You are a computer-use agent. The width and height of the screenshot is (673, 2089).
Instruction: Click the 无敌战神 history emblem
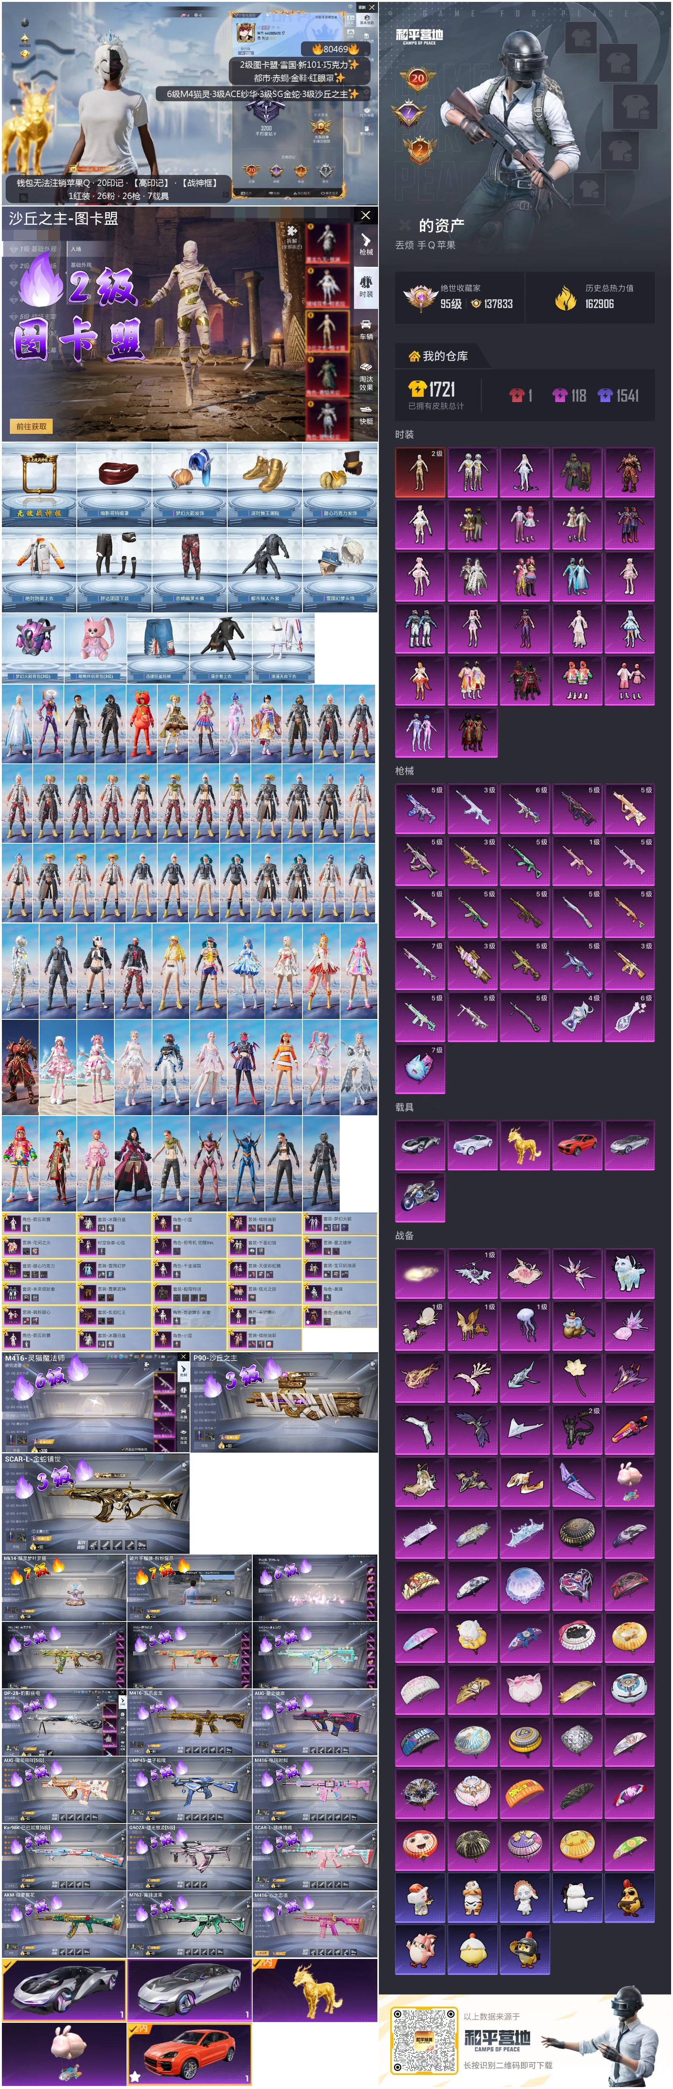321,127
